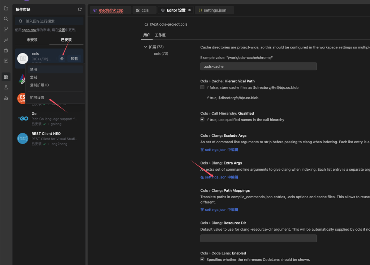
Task: Open the debug bug icon
Action: point(6,51)
